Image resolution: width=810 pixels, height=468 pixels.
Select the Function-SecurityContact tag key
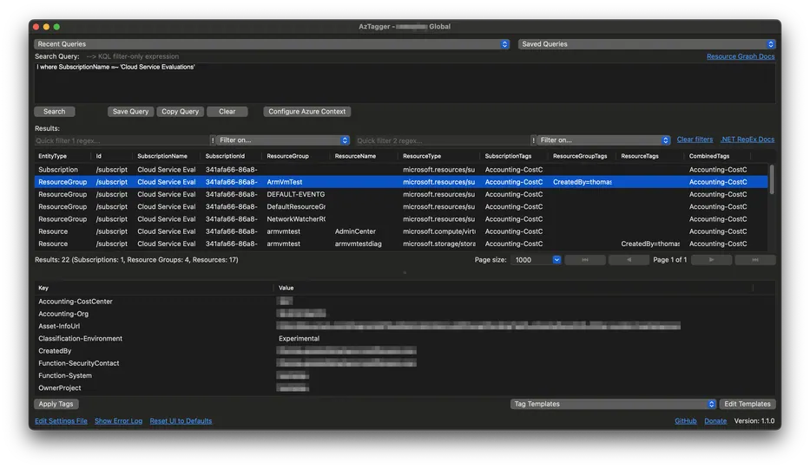(x=78, y=363)
